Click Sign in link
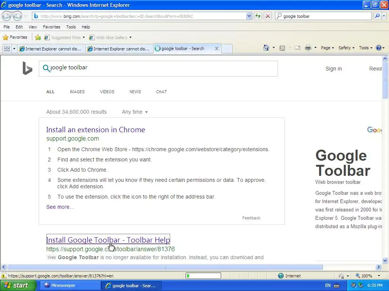The height and width of the screenshot is (291, 389). [334, 69]
